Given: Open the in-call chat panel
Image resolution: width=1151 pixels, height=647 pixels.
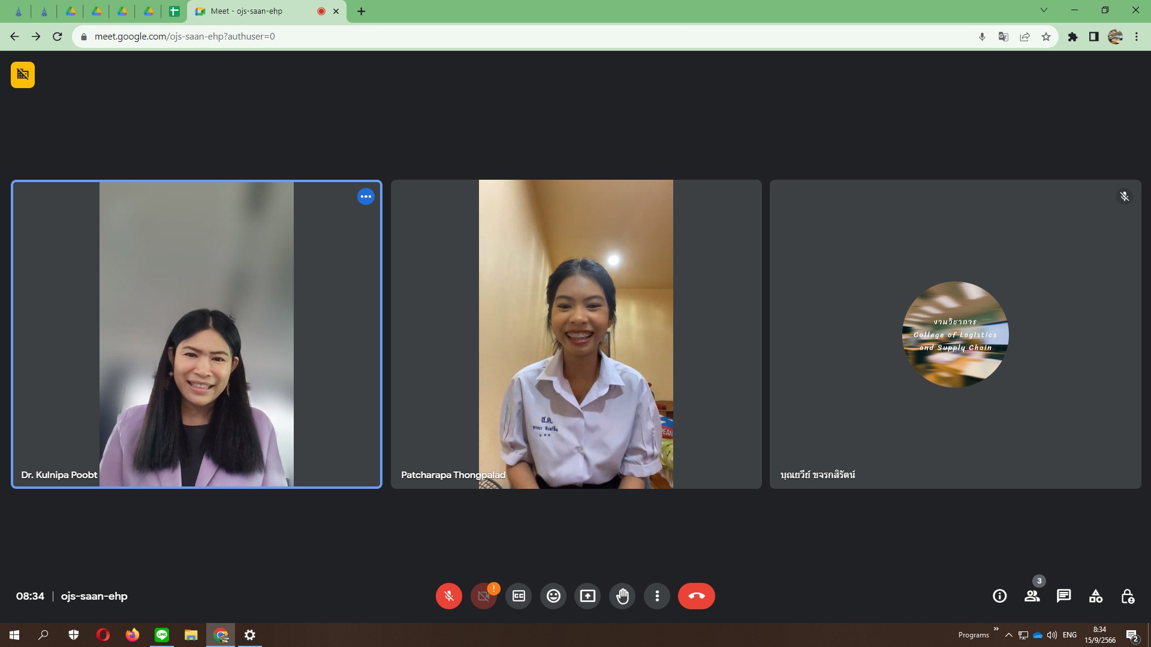Looking at the screenshot, I should 1063,596.
